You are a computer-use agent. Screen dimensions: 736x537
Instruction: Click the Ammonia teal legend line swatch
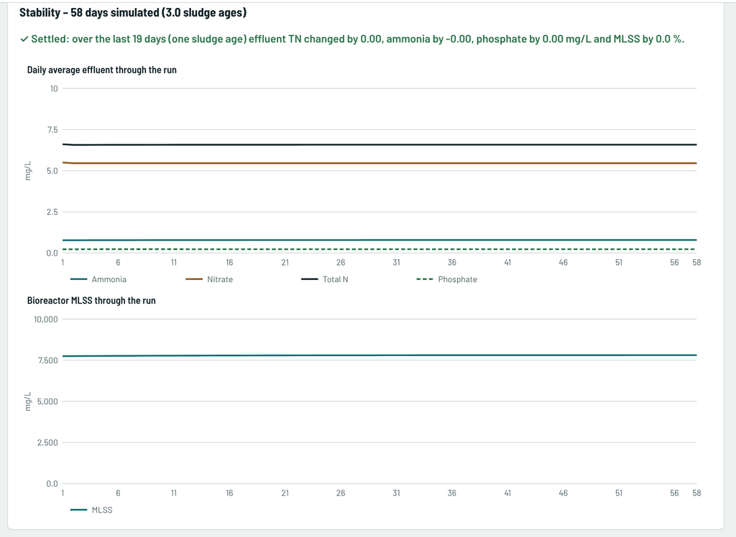pos(78,279)
